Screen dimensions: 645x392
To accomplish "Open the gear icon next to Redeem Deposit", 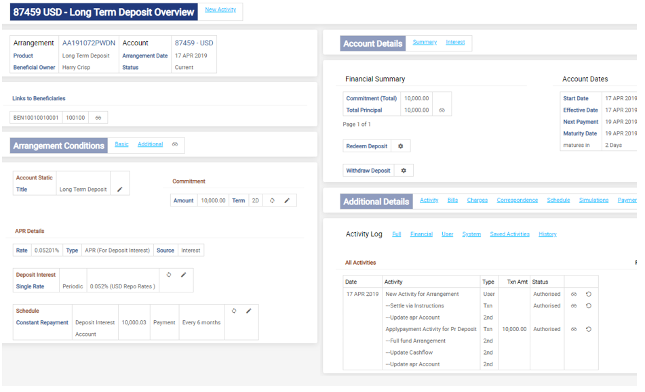I will 400,146.
